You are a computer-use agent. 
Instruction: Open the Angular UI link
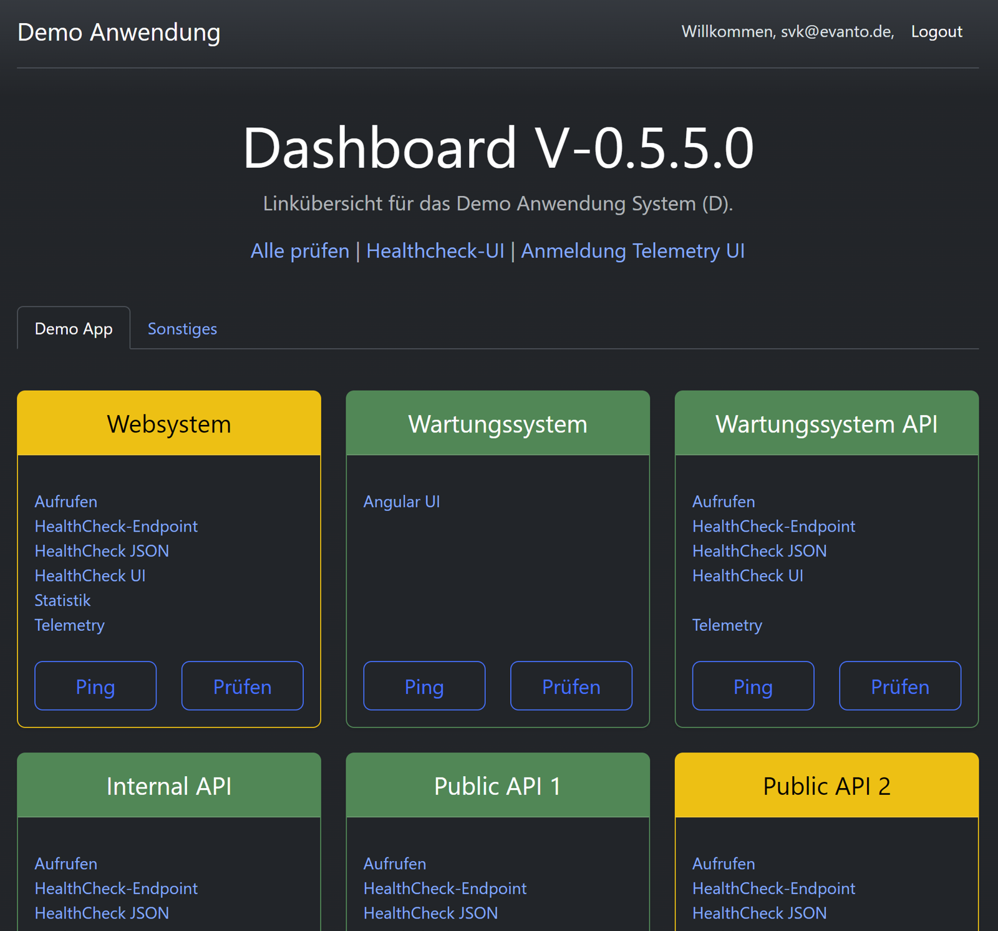point(402,502)
